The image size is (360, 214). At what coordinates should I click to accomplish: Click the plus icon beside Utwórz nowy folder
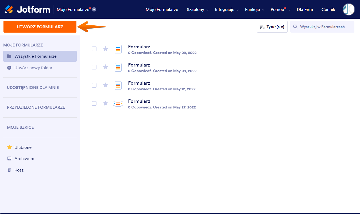tap(9, 68)
